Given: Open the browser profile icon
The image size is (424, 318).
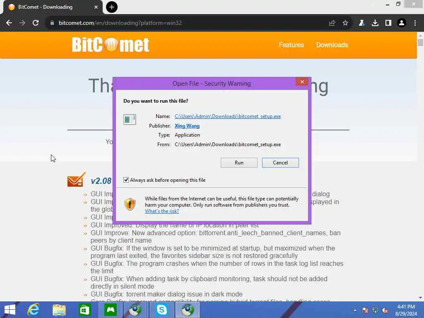Looking at the screenshot, I should 402,23.
